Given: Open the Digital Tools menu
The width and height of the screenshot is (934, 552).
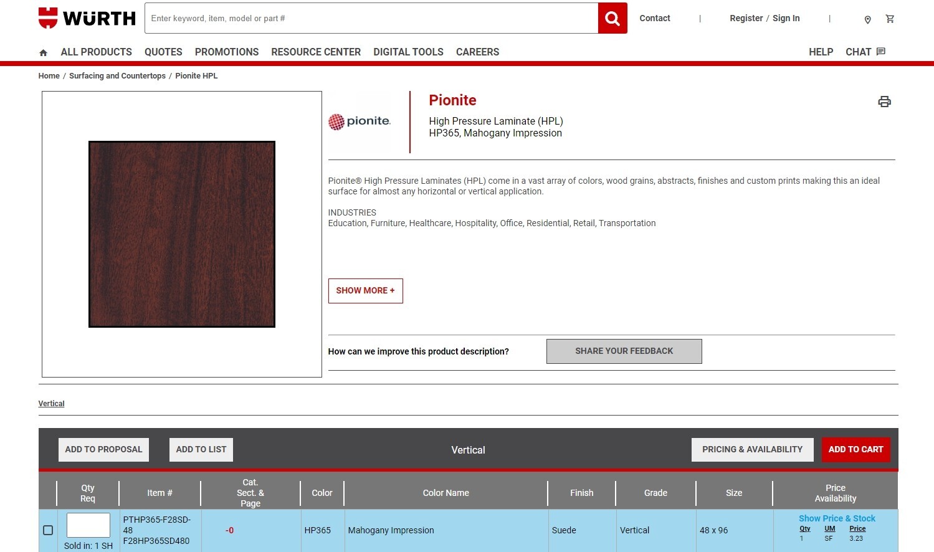Looking at the screenshot, I should [408, 52].
